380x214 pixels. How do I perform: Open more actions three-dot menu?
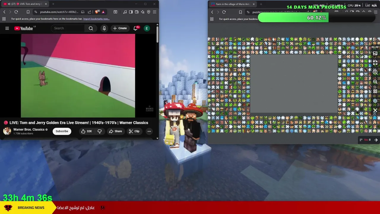(149, 131)
